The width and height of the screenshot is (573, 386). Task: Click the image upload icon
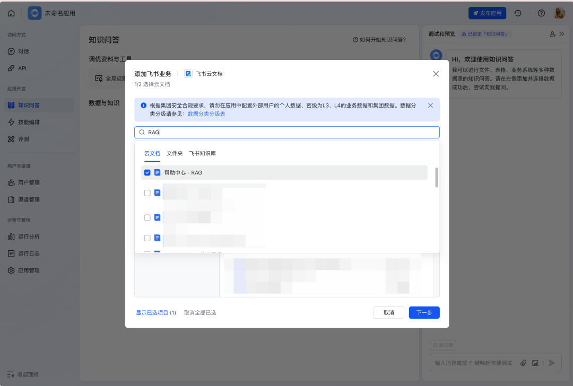[x=535, y=363]
